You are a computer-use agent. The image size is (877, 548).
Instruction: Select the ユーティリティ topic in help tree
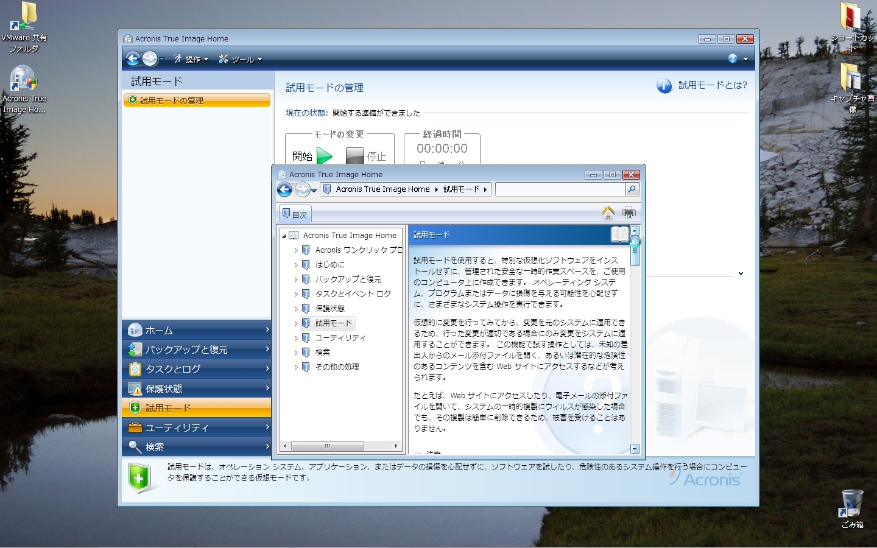click(x=340, y=337)
